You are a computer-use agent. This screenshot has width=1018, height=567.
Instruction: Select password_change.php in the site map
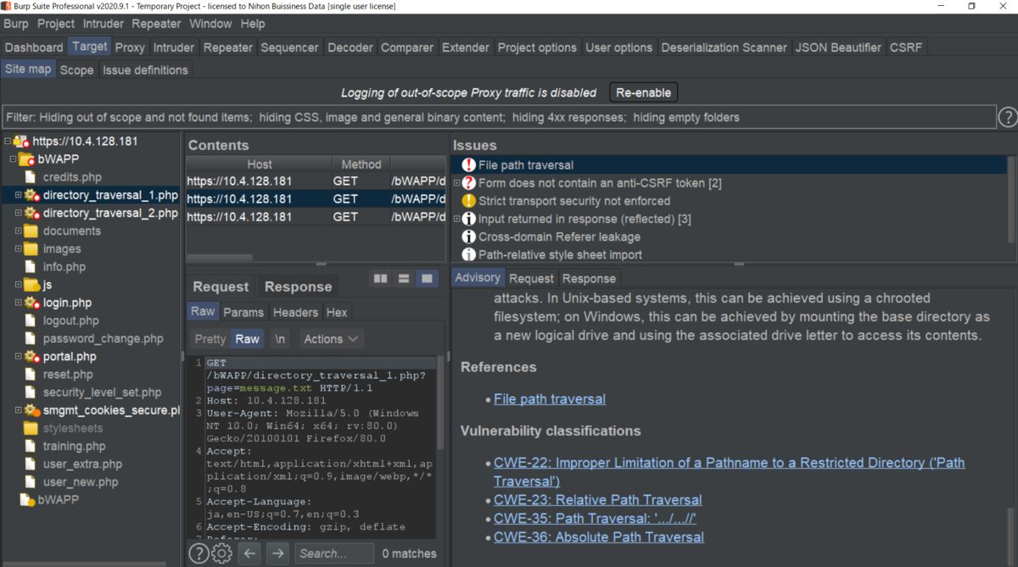103,338
